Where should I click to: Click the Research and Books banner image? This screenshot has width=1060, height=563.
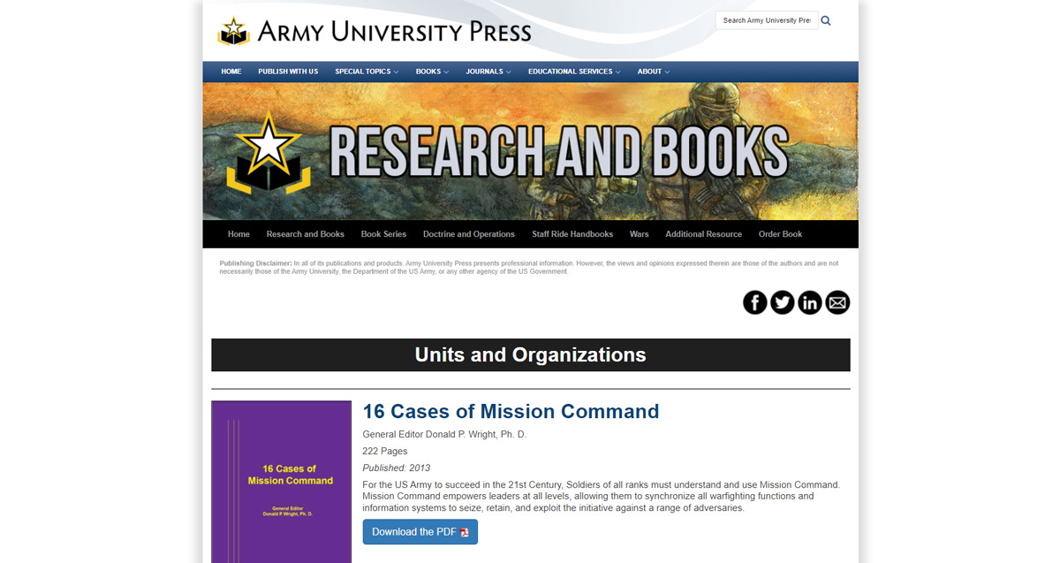coord(531,151)
